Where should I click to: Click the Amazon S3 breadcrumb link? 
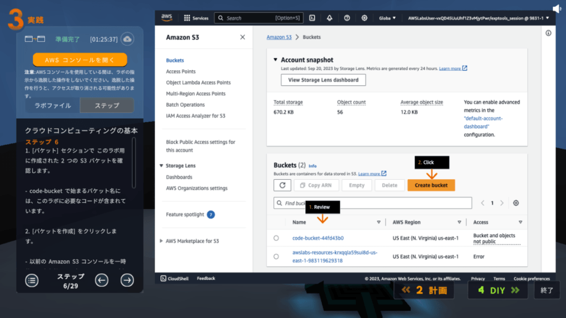[x=279, y=37]
